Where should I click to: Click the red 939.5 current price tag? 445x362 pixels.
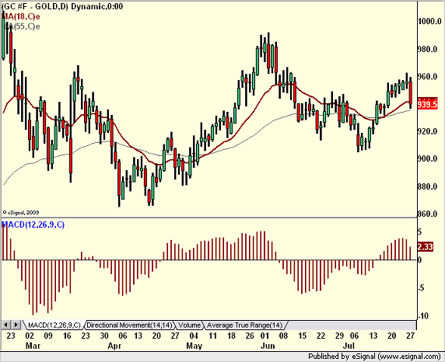[x=427, y=104]
